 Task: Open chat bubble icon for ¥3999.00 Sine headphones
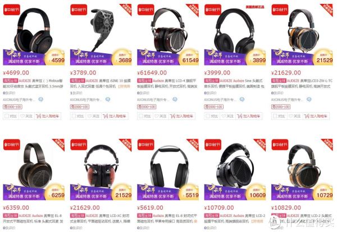point(242,99)
